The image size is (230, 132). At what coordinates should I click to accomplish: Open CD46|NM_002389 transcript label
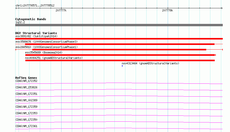[x=26, y=100]
